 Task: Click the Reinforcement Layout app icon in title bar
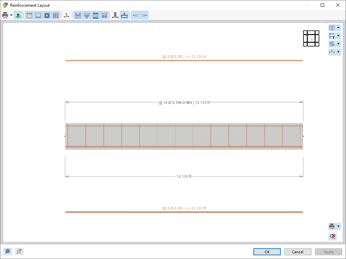pyautogui.click(x=5, y=5)
